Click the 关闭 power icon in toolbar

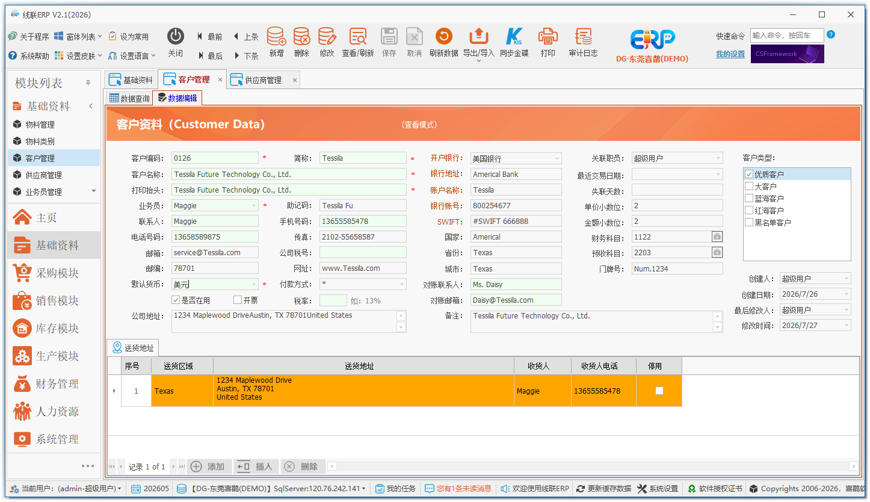pyautogui.click(x=175, y=37)
